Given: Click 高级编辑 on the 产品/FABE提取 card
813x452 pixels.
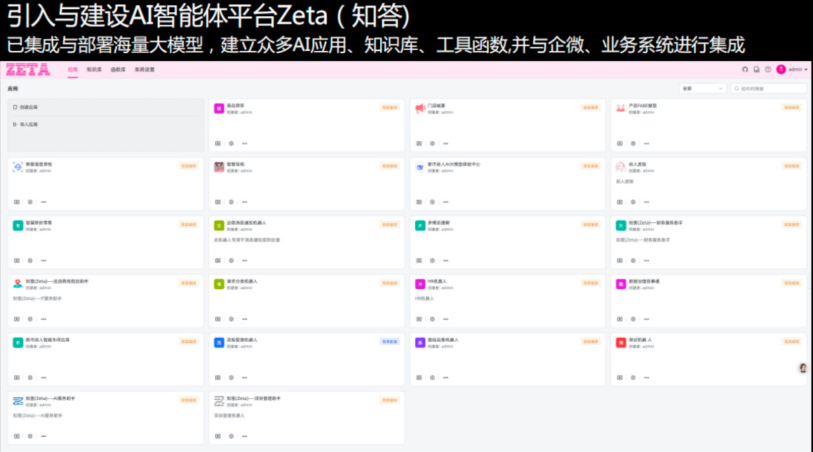Looking at the screenshot, I should click(793, 107).
